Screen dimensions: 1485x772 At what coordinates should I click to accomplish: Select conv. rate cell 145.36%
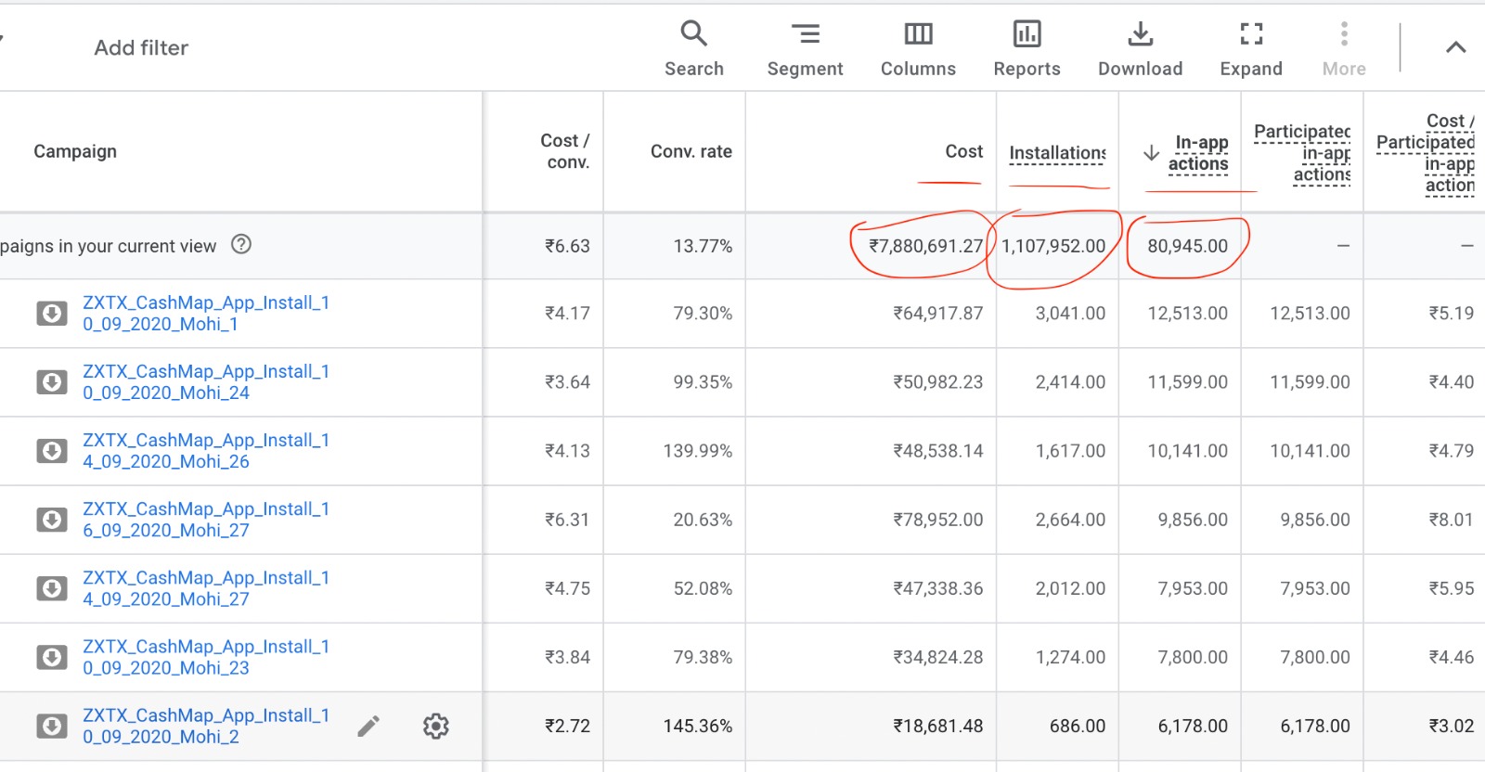(x=697, y=726)
